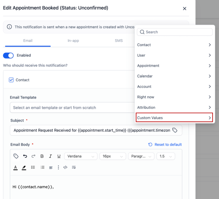The width and height of the screenshot is (219, 199).
Task: Expand the Custom Values menu entry
Action: click(x=174, y=118)
